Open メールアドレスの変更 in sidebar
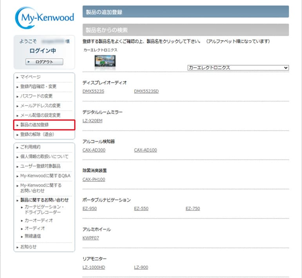The image size is (302, 278). click(40, 106)
